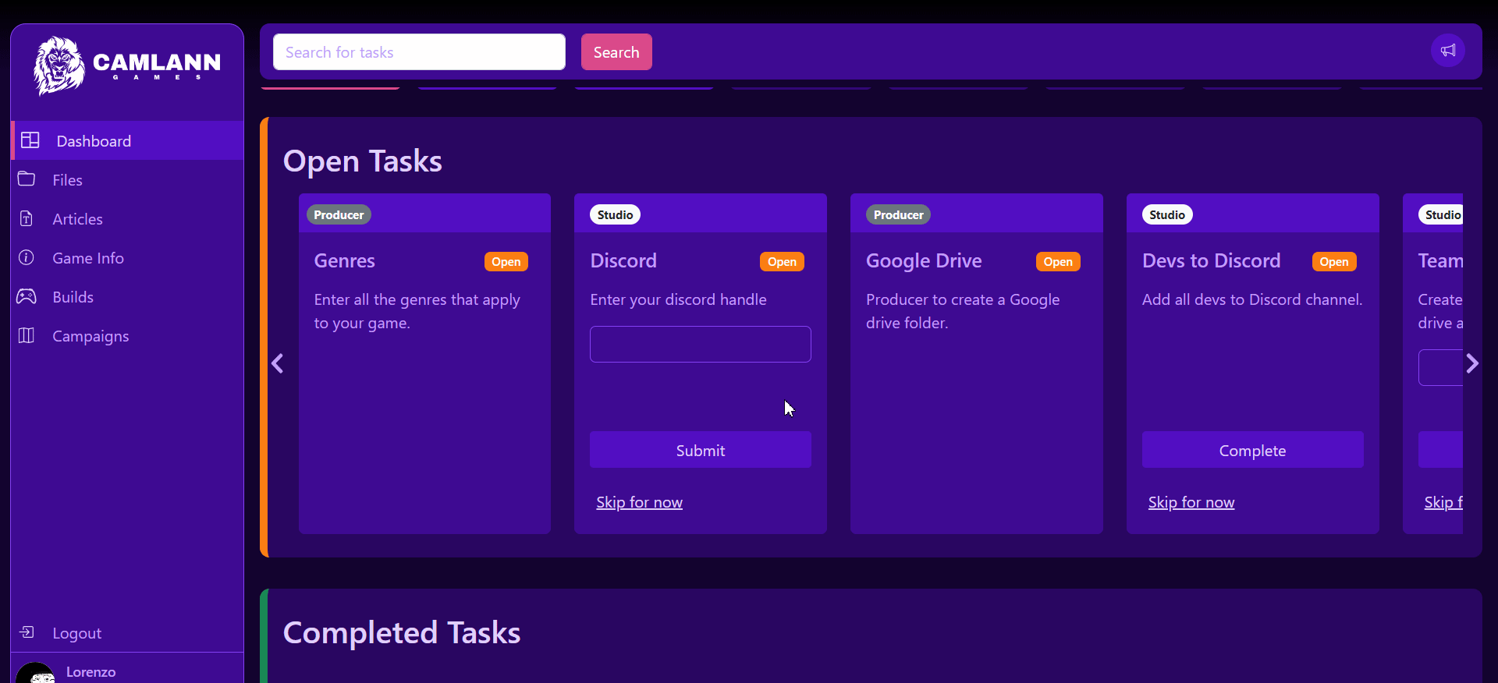
Task: Click the Game Info circle icon
Action: (x=27, y=257)
